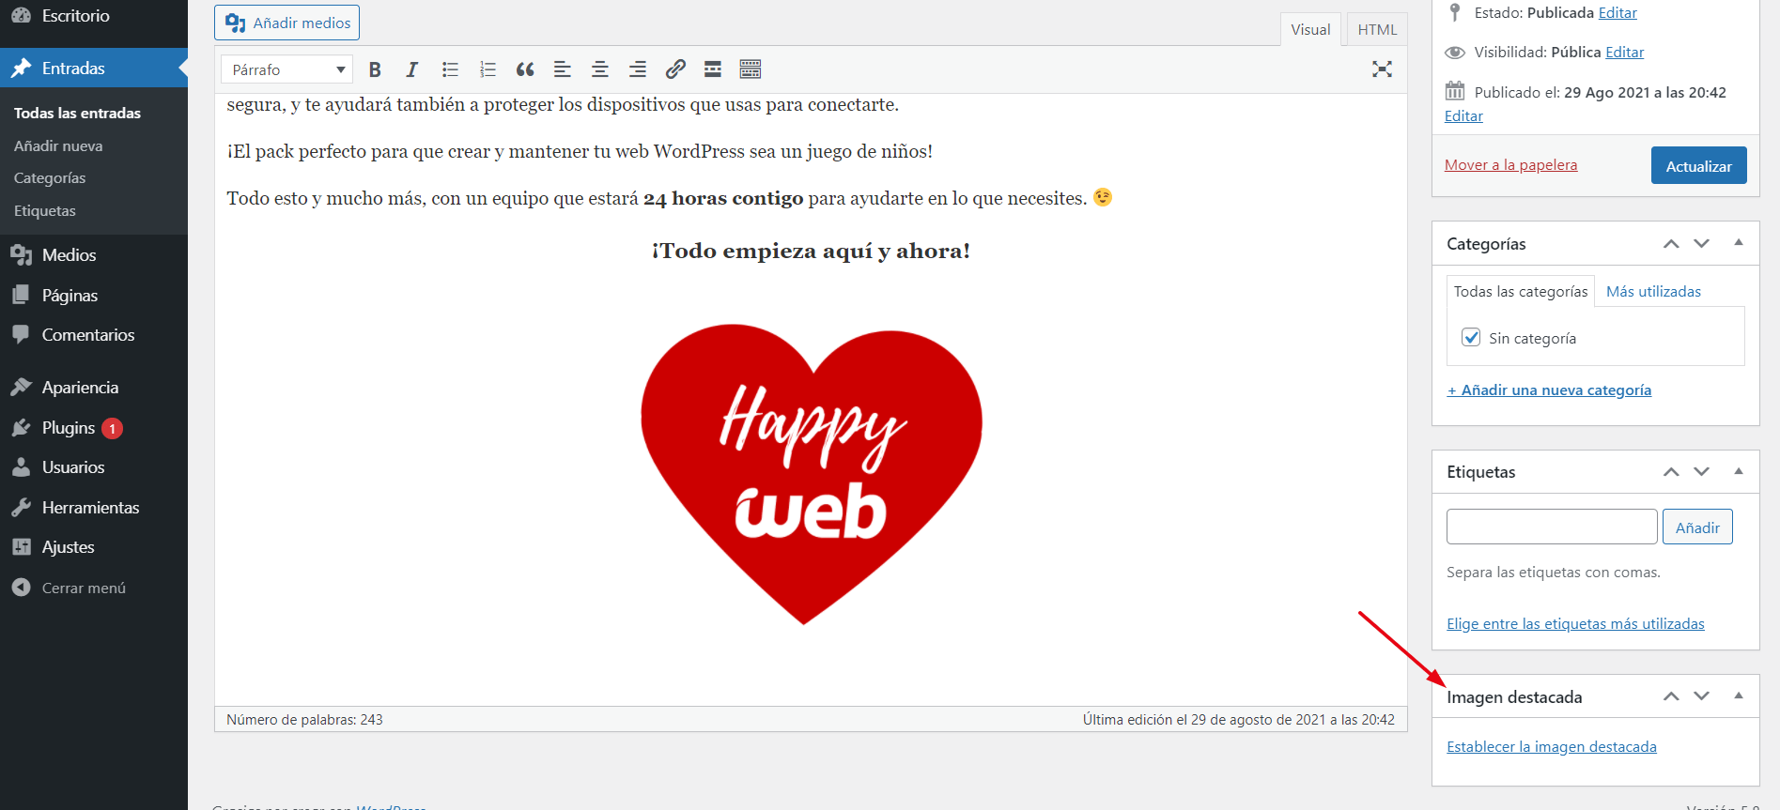Move Imagen destacada panel up
1780x810 pixels.
tap(1671, 696)
